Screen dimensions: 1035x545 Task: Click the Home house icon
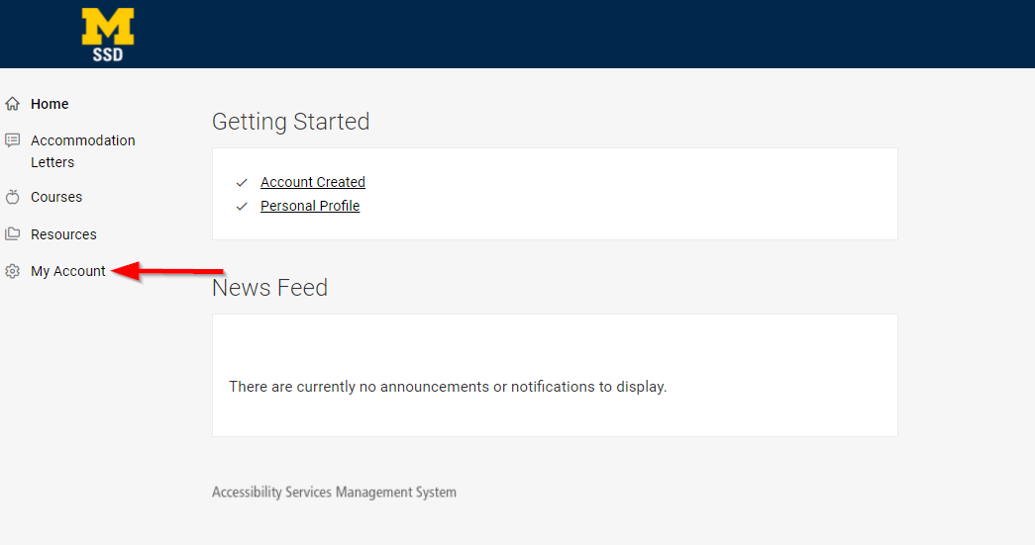13,104
